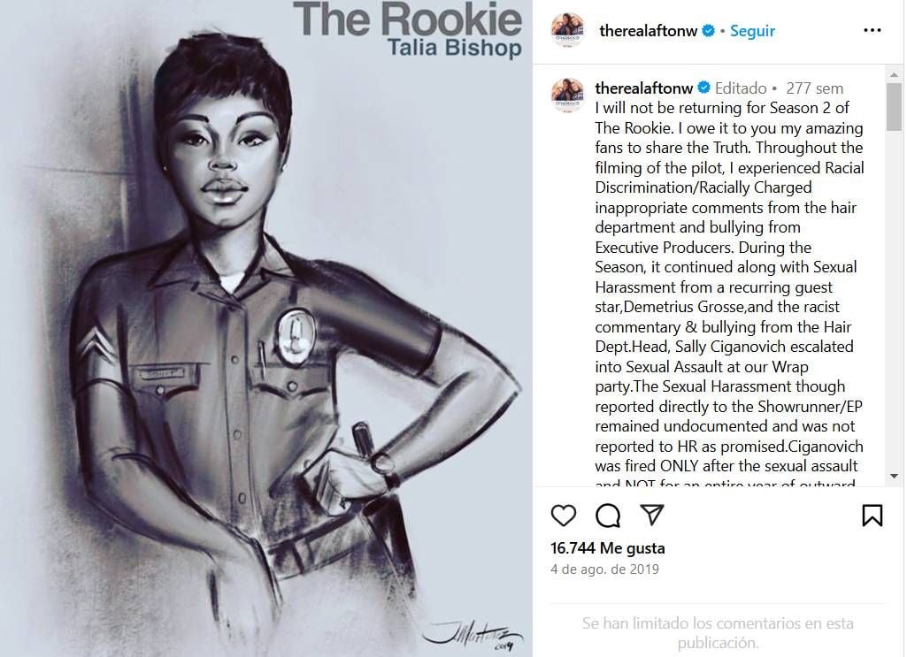Image resolution: width=907 pixels, height=657 pixels.
Task: Click caption avatar of therealaftonw
Action: [x=568, y=95]
